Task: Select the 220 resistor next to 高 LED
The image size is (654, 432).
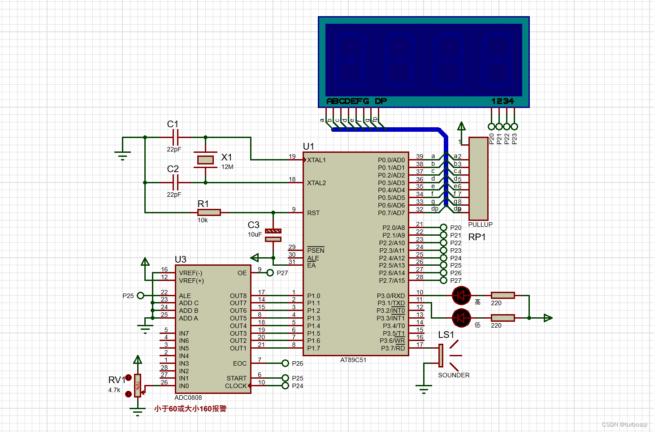Action: [x=502, y=295]
